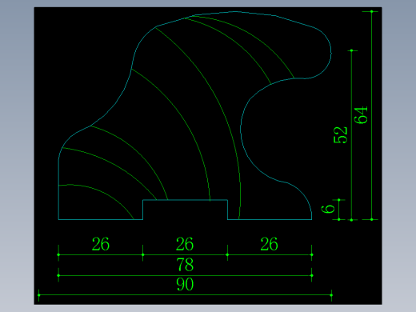This screenshot has width=416, height=312.
Task: Pick the small 6 dimension text
Action: [328, 210]
